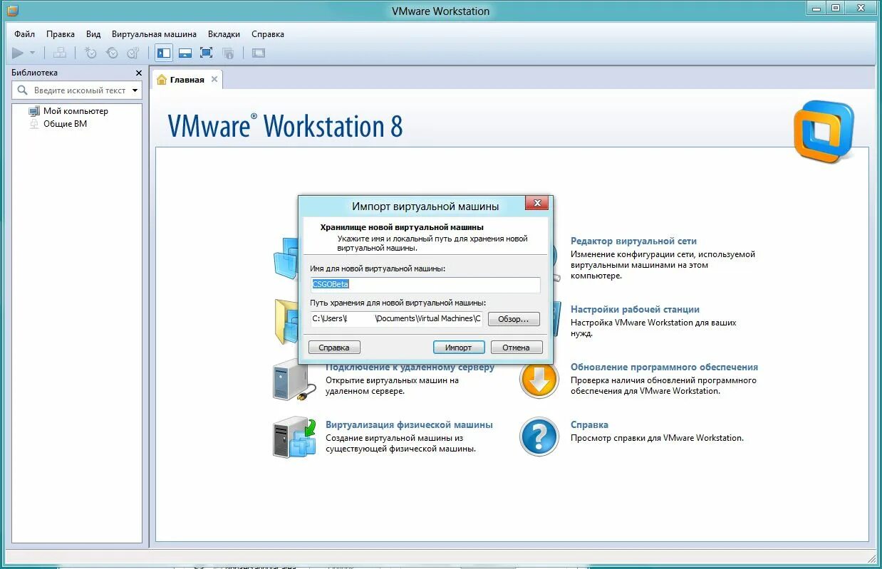Click the storage path field in import dialog

tap(396, 319)
